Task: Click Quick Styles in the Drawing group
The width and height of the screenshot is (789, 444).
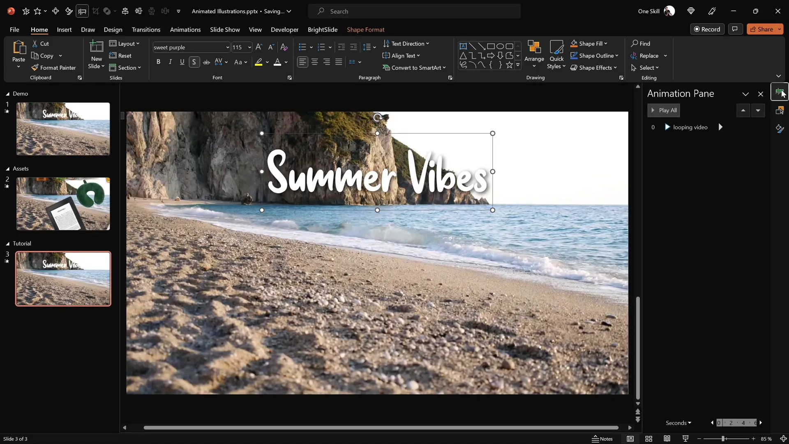Action: click(556, 54)
